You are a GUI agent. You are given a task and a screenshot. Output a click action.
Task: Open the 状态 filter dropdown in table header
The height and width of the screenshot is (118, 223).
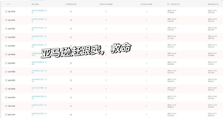click(x=8, y=4)
